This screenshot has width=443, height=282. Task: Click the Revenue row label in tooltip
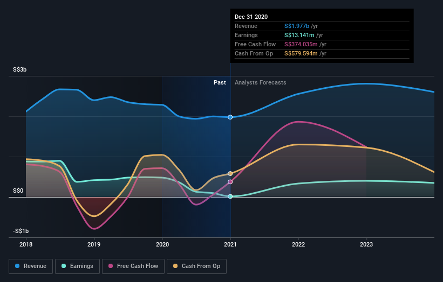(246, 26)
